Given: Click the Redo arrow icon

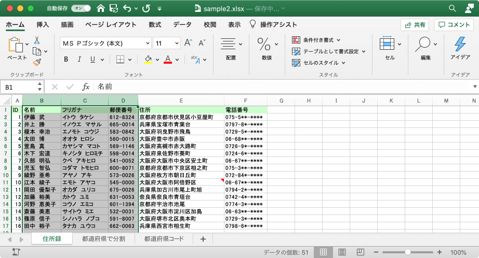Looking at the screenshot, I should (147, 8).
